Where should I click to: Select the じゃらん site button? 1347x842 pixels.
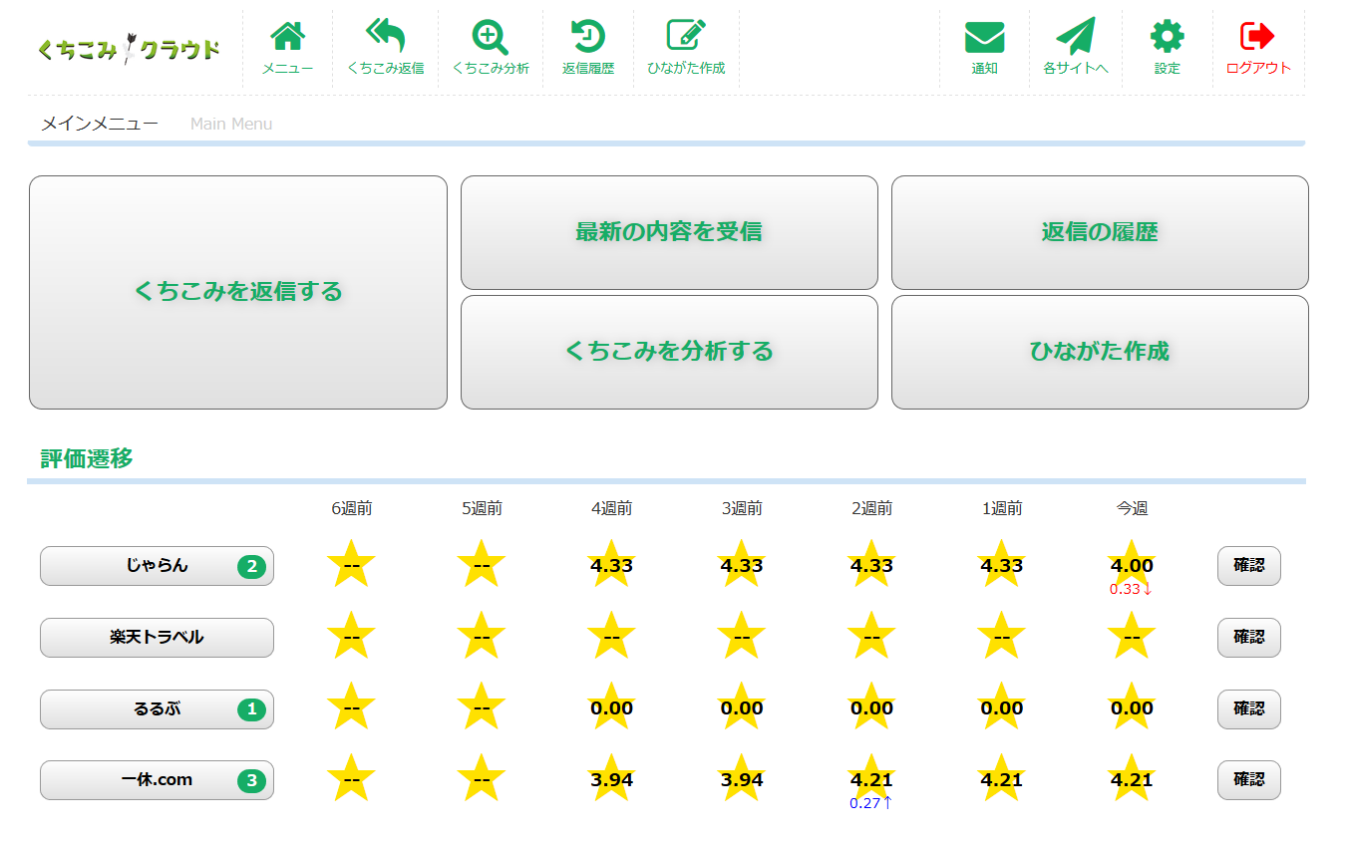pyautogui.click(x=157, y=566)
